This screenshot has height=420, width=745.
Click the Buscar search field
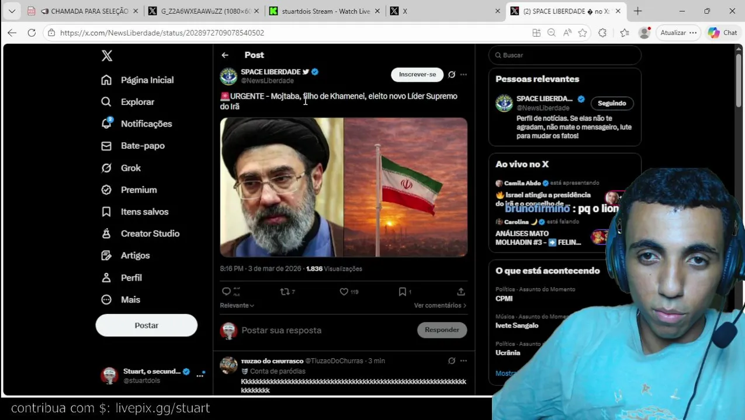click(x=565, y=55)
